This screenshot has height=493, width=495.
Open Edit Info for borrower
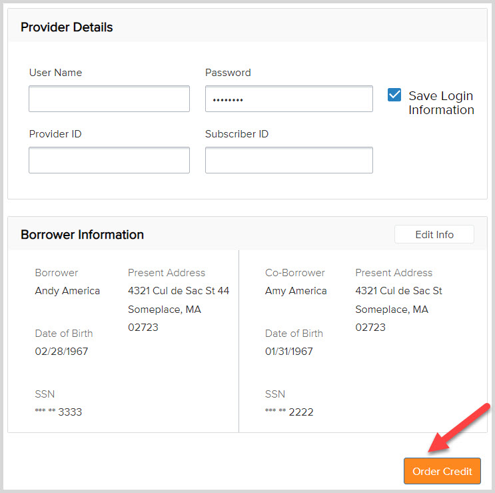(434, 234)
